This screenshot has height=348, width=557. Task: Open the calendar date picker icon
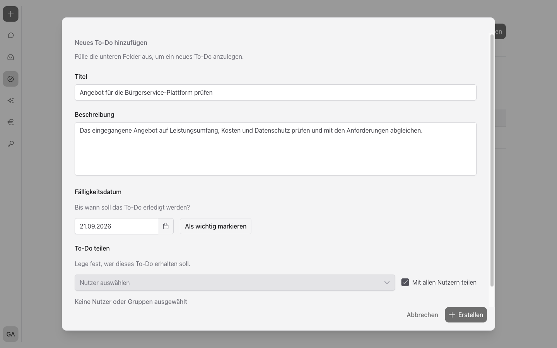click(x=166, y=226)
